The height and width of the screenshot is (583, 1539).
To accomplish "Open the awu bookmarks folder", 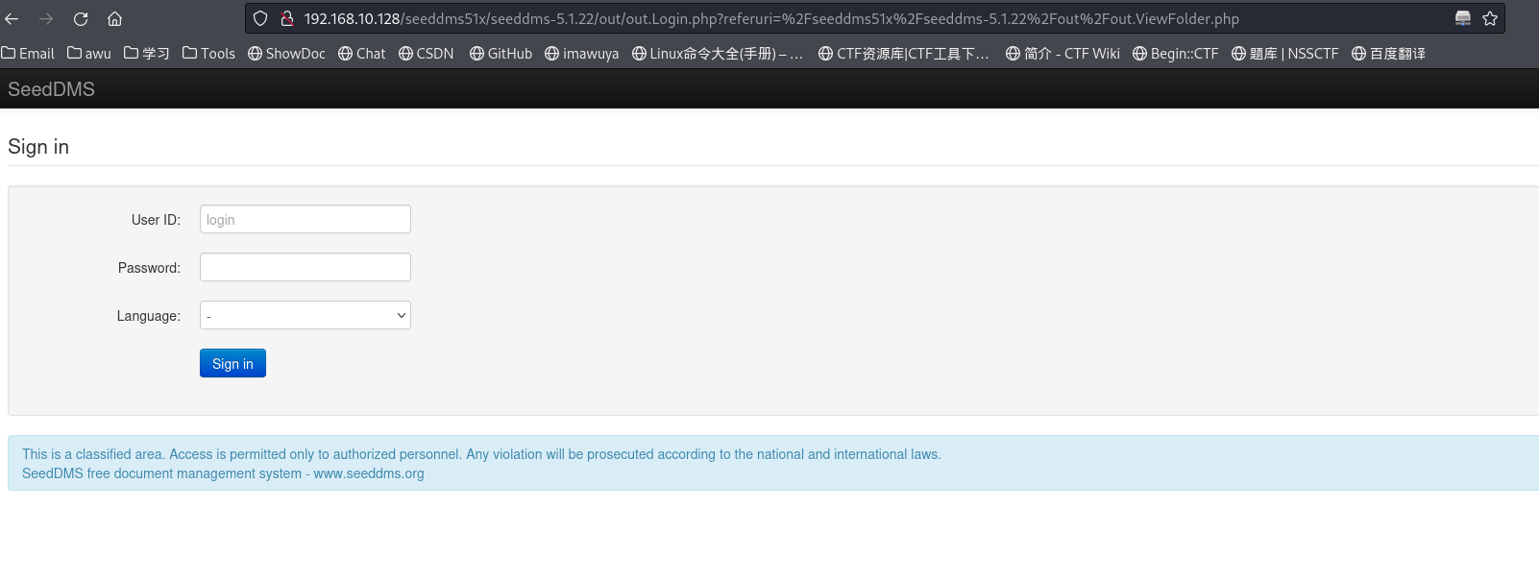I will (x=89, y=54).
